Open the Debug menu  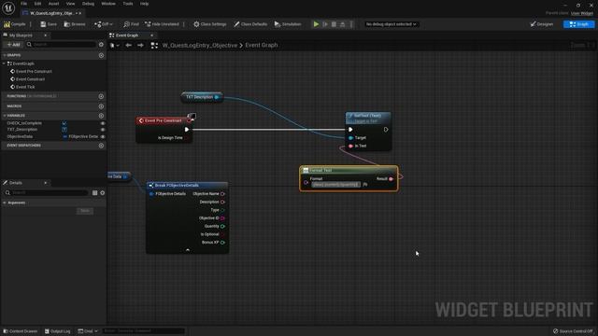point(88,4)
